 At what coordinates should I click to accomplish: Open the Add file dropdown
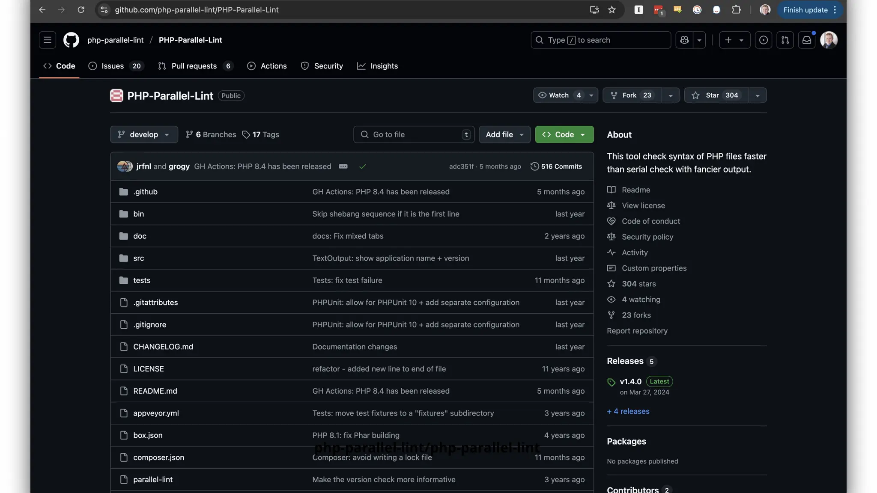(x=504, y=134)
